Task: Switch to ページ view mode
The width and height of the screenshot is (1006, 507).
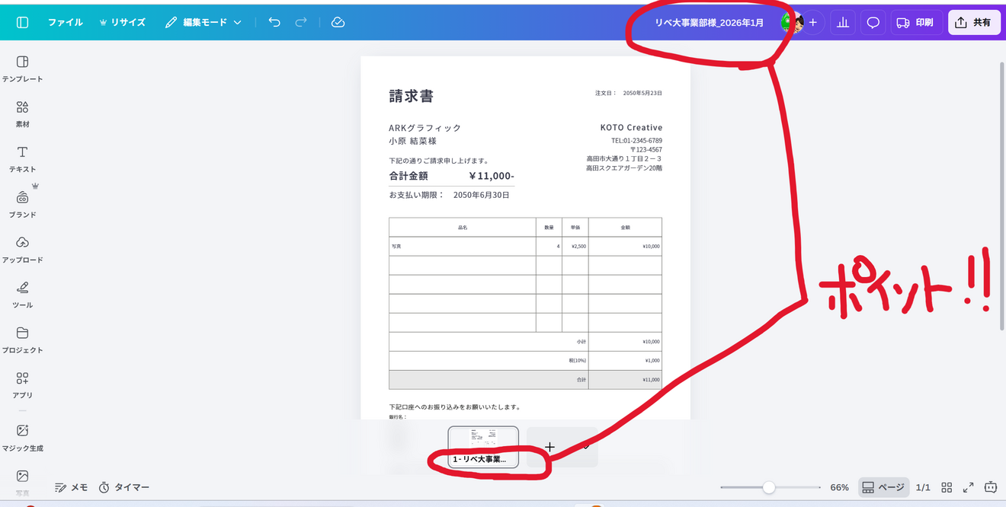Action: [883, 487]
